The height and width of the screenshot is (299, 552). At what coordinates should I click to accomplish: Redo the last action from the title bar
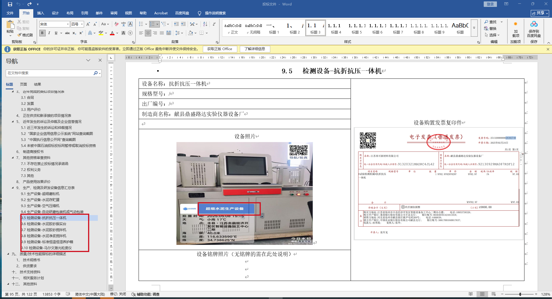point(30,4)
